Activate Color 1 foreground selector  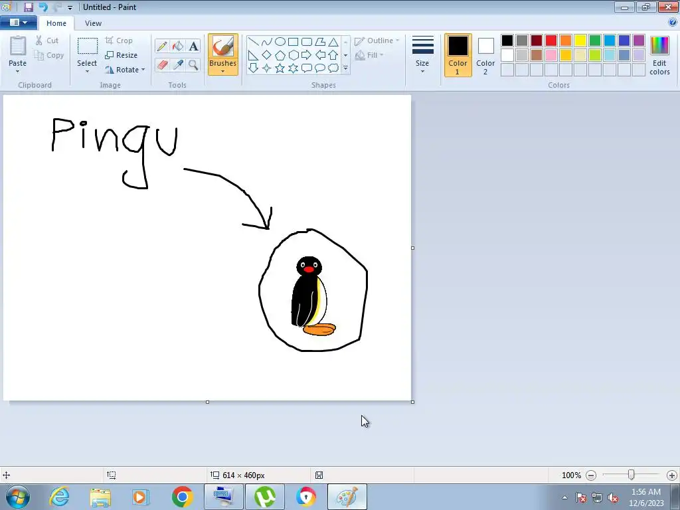pos(458,55)
